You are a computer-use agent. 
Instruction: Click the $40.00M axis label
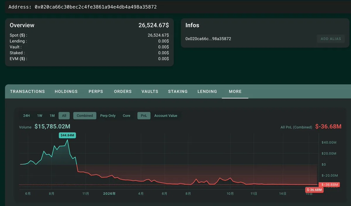(x=329, y=143)
